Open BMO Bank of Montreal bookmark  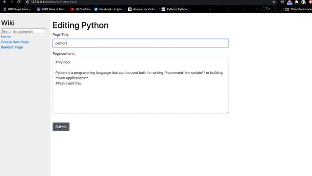52,9
